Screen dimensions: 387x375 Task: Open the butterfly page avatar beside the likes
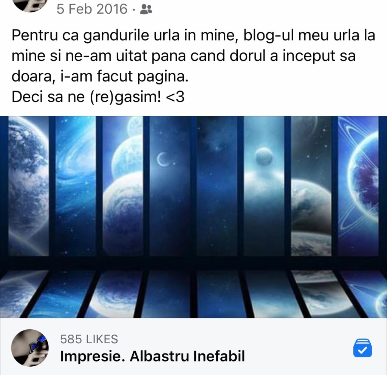tap(30, 348)
